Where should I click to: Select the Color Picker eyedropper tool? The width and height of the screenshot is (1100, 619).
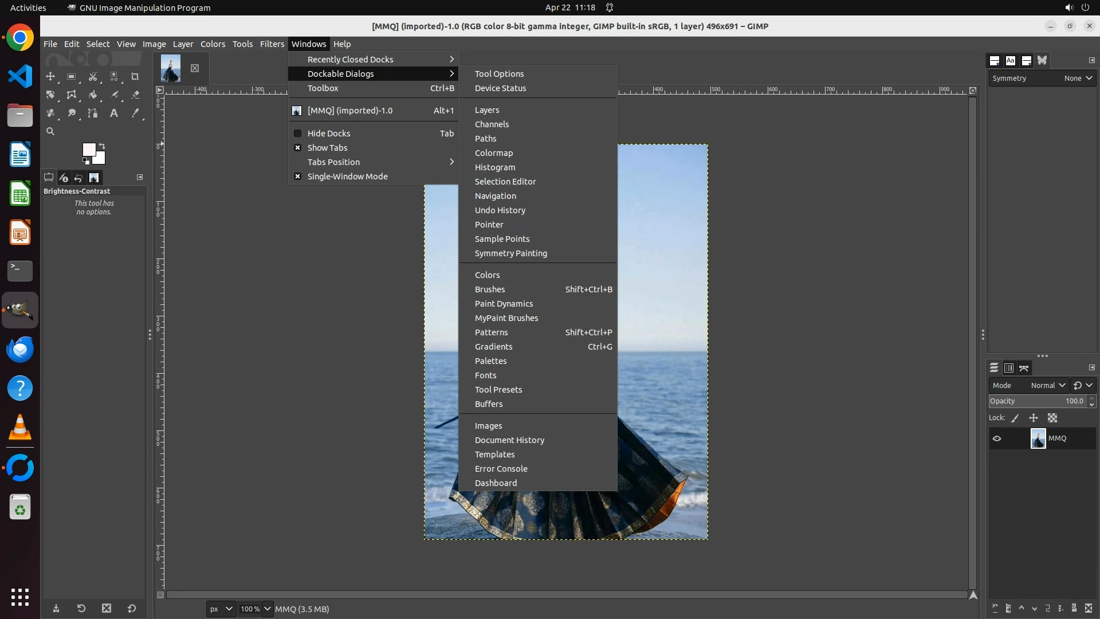point(135,113)
